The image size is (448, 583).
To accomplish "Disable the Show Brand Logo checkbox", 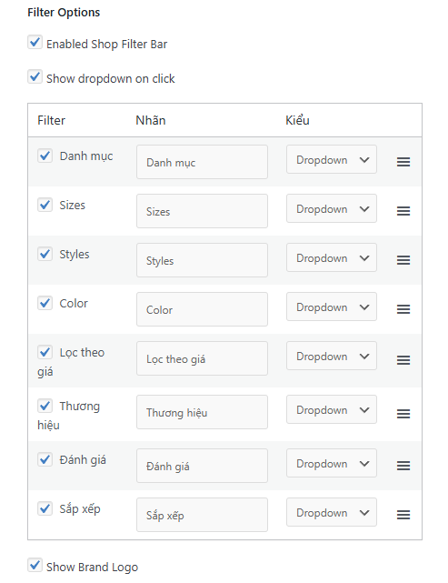I will [35, 565].
